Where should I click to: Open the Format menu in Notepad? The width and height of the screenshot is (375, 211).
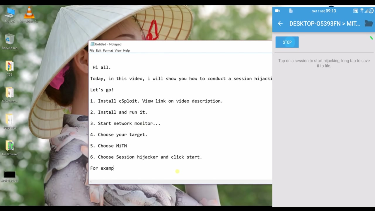click(x=108, y=50)
